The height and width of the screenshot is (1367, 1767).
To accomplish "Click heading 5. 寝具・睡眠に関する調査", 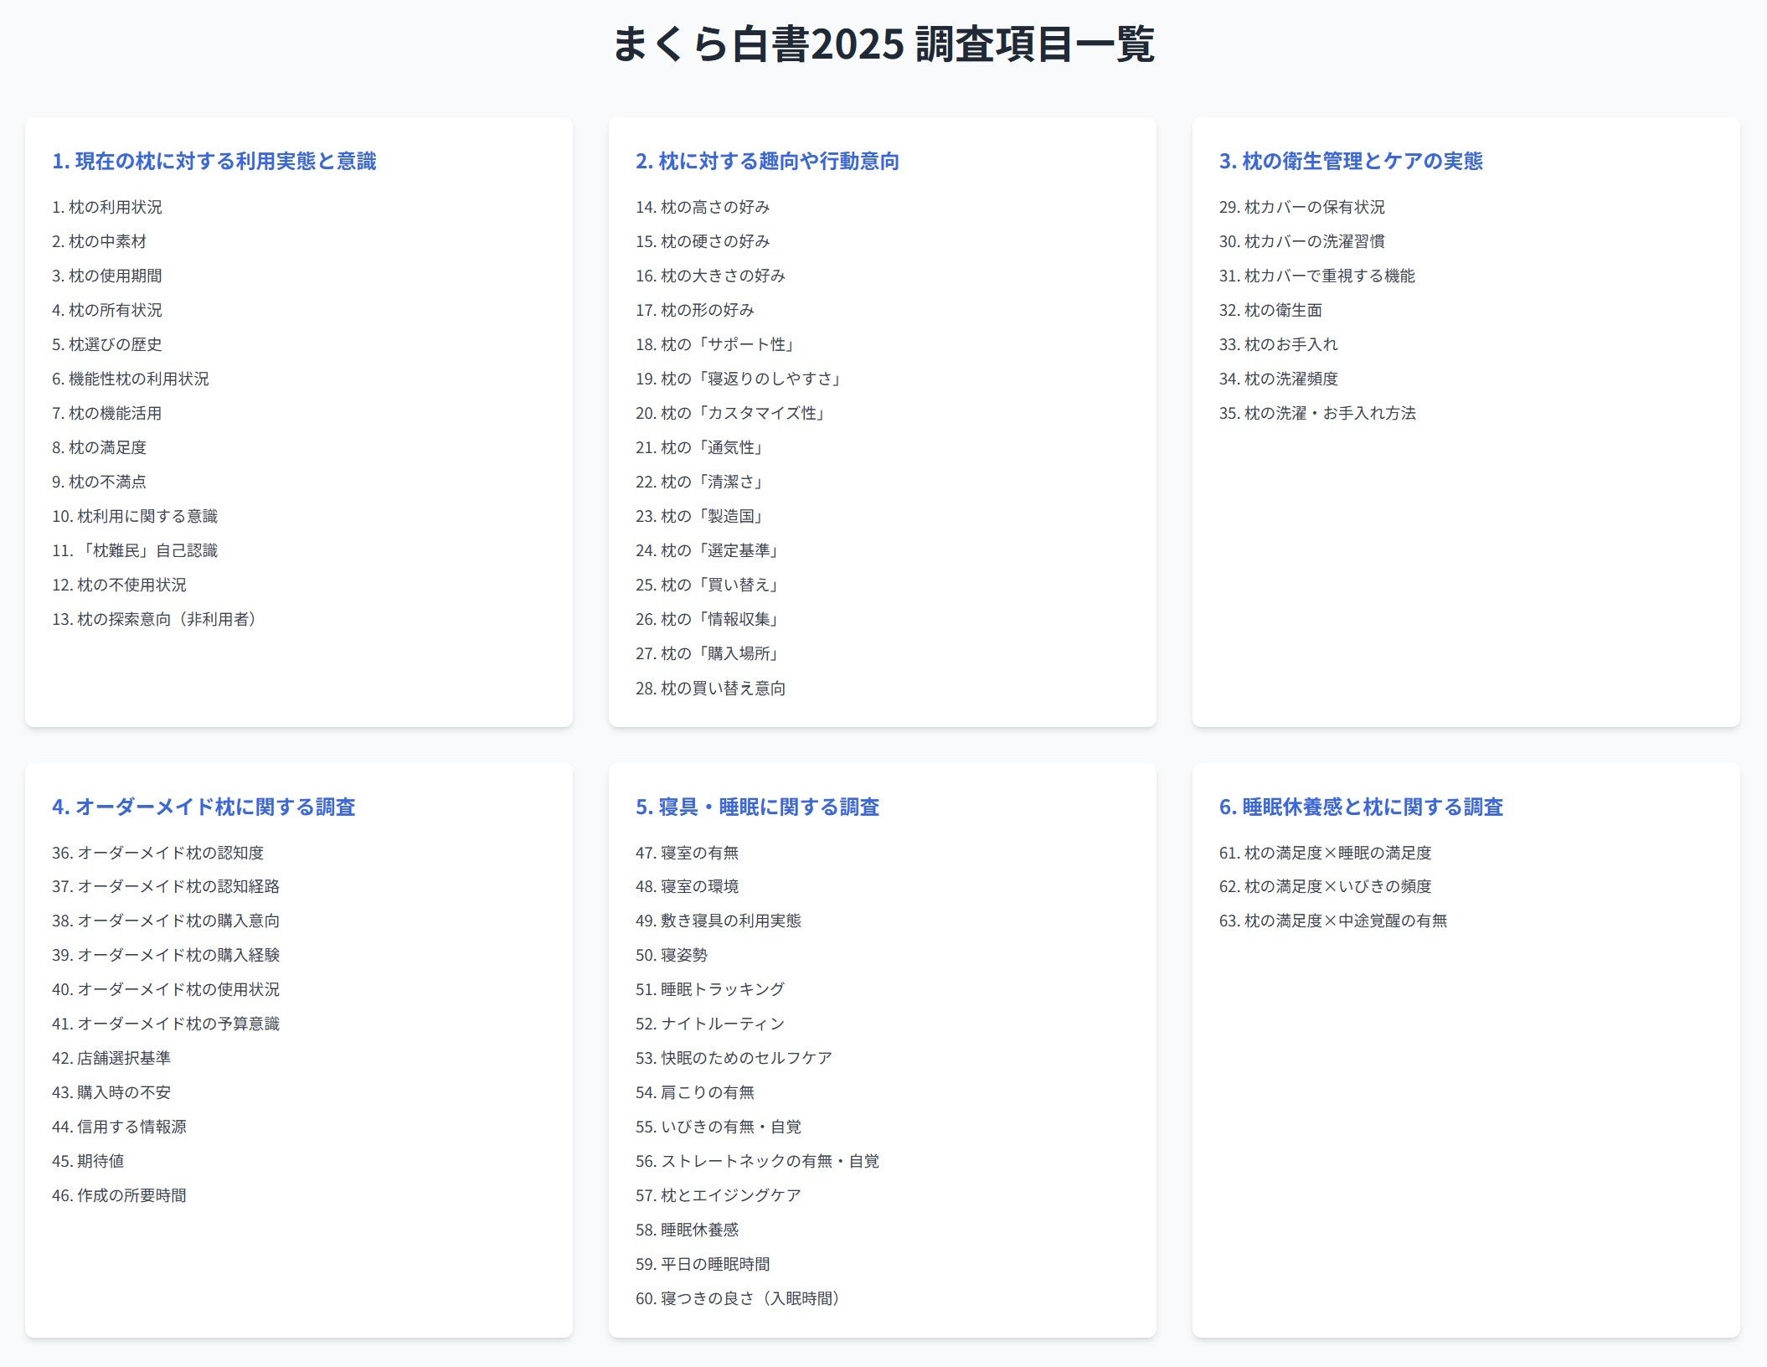I will (757, 807).
